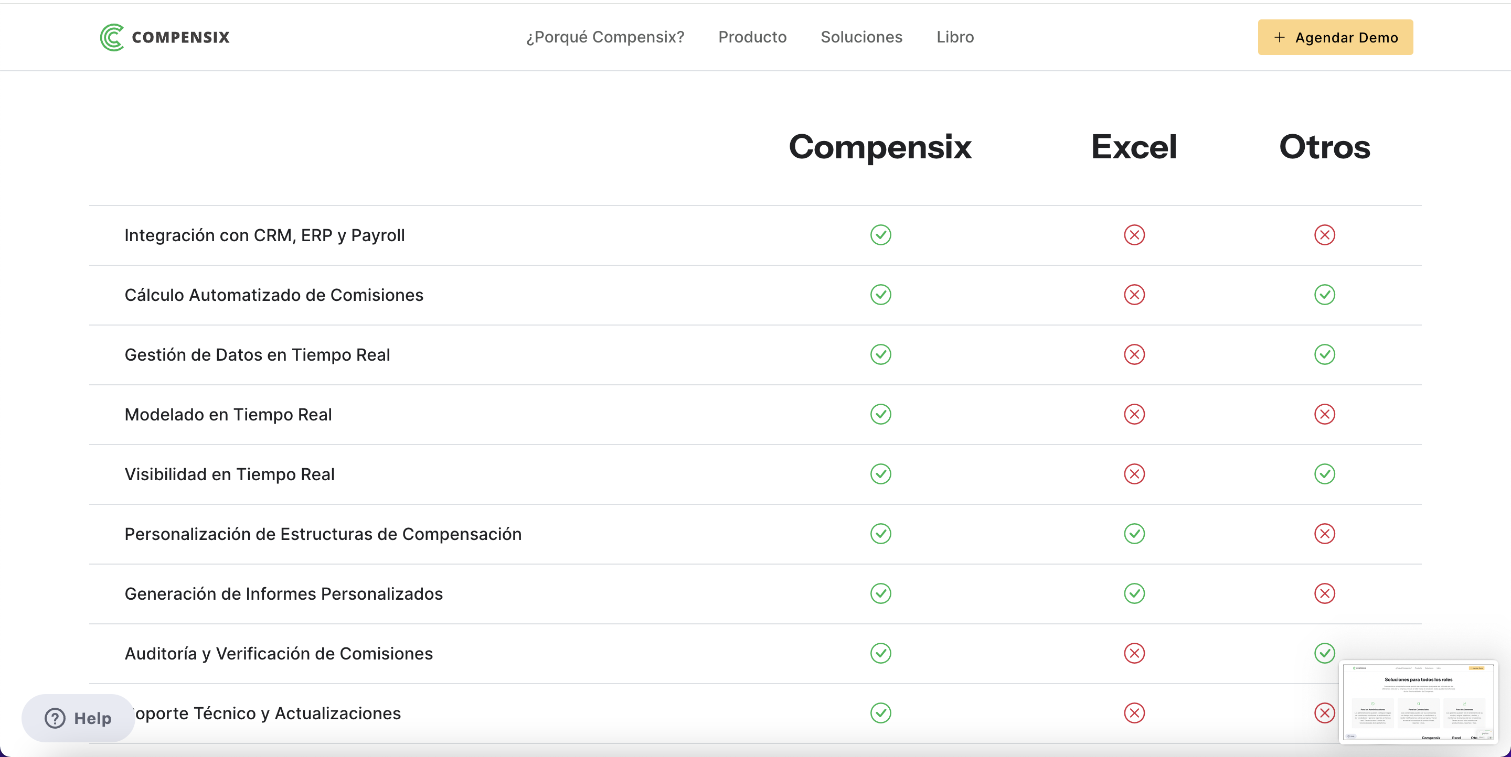Click Otros check for Cálculo Automatizado de Comisiones
This screenshot has width=1511, height=757.
click(1324, 295)
